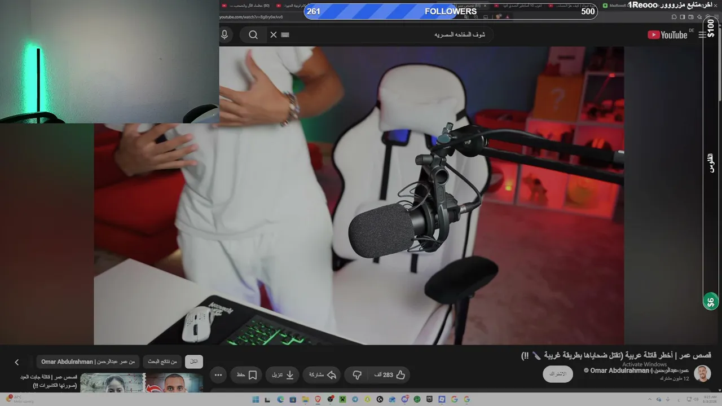Open Brave browser from the taskbar
Image resolution: width=722 pixels, height=406 pixels.
(318, 400)
